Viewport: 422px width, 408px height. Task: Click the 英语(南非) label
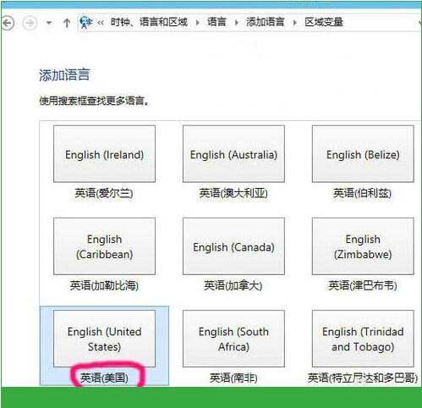click(x=233, y=378)
